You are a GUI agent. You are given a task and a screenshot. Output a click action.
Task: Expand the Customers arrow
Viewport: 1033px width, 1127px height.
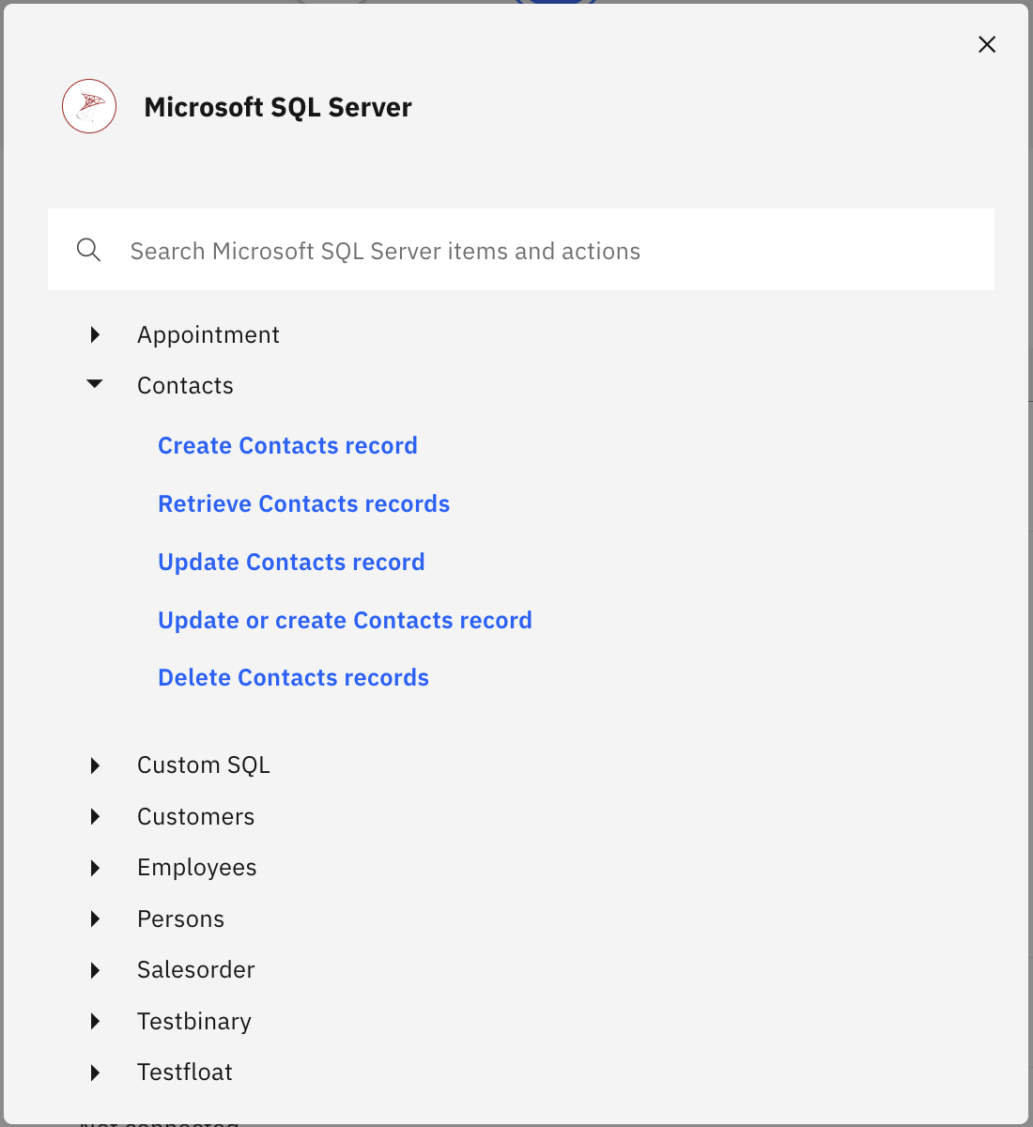[x=95, y=816]
